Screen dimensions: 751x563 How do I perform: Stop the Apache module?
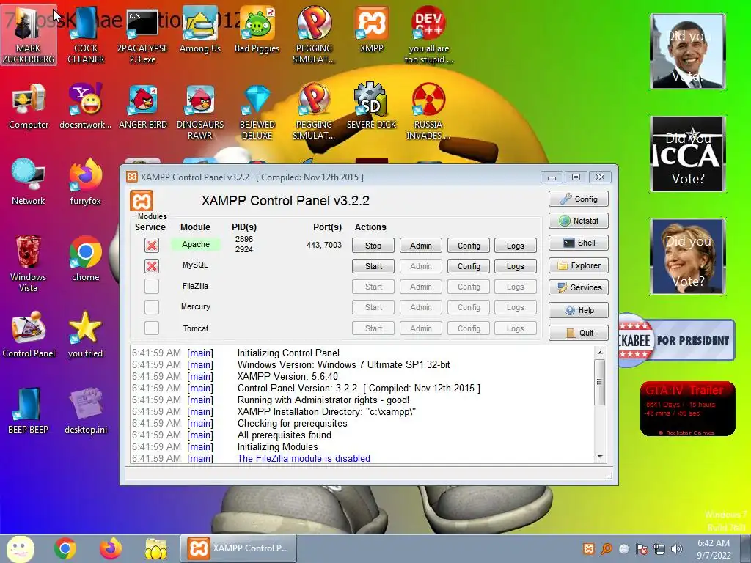click(x=373, y=246)
